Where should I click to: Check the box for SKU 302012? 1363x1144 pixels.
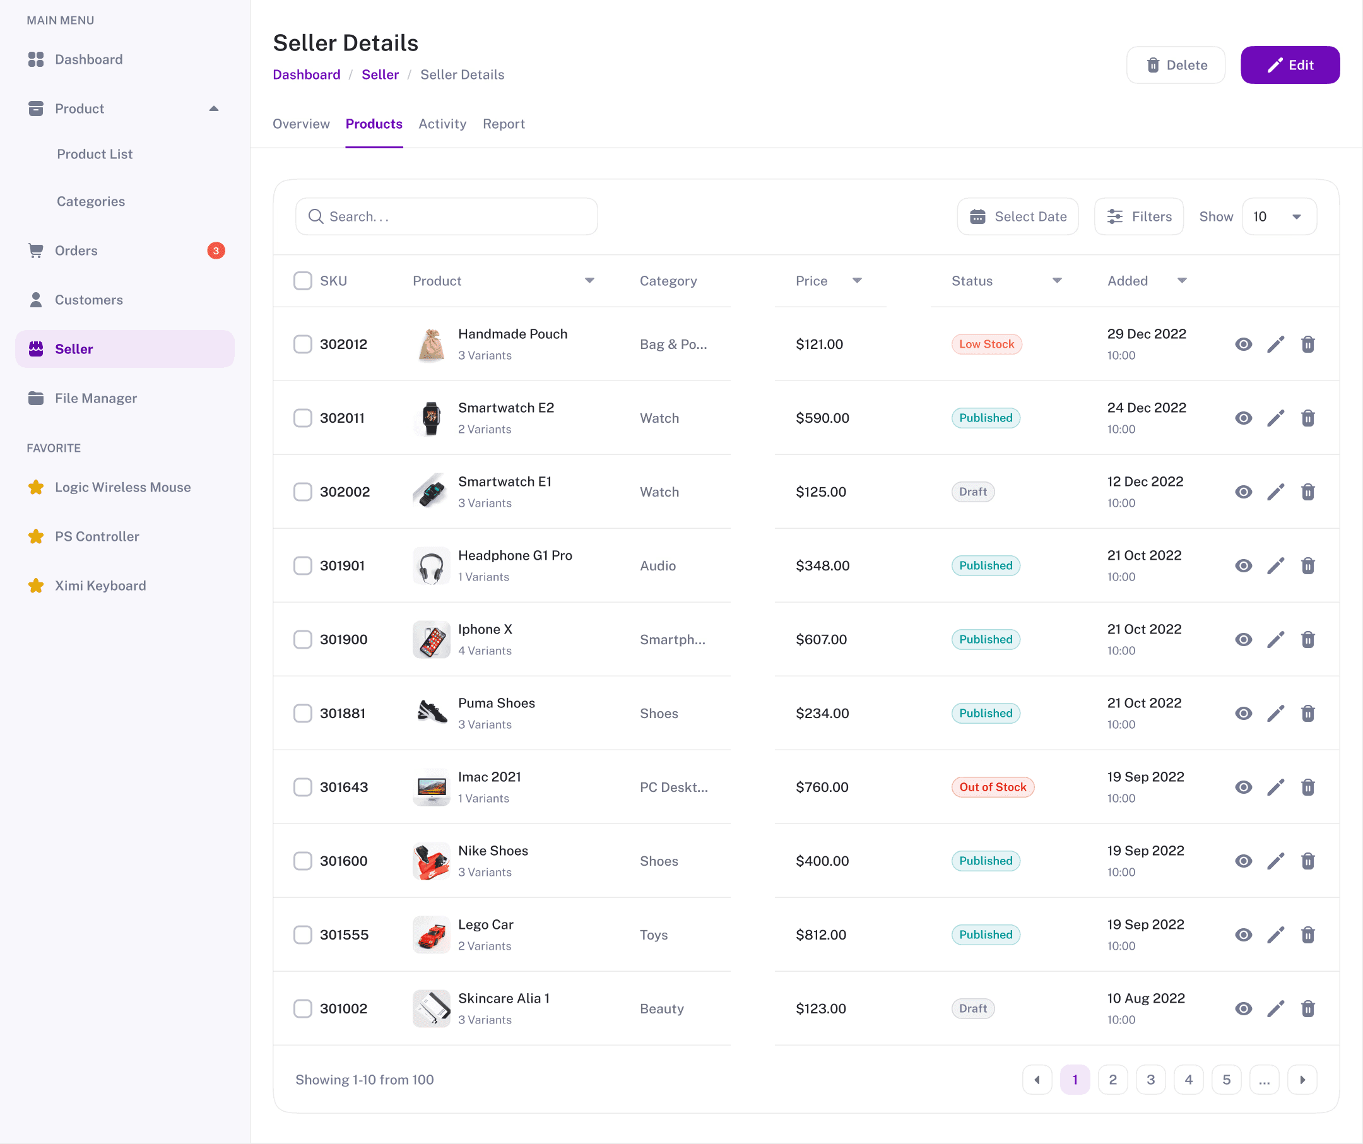(302, 344)
